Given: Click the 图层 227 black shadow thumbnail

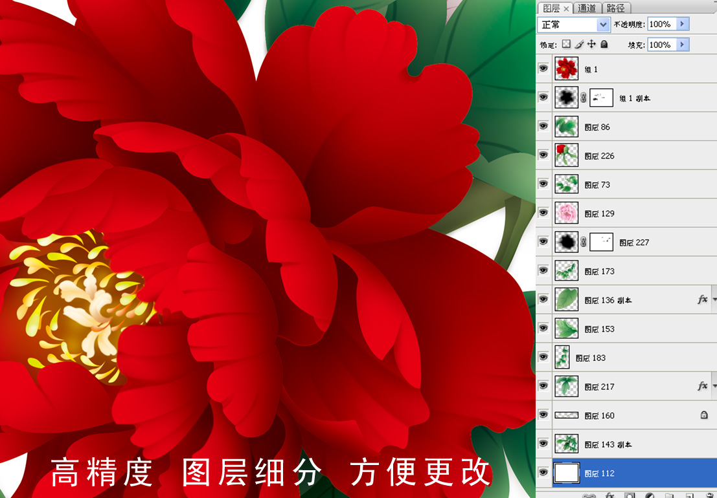Looking at the screenshot, I should click(567, 241).
